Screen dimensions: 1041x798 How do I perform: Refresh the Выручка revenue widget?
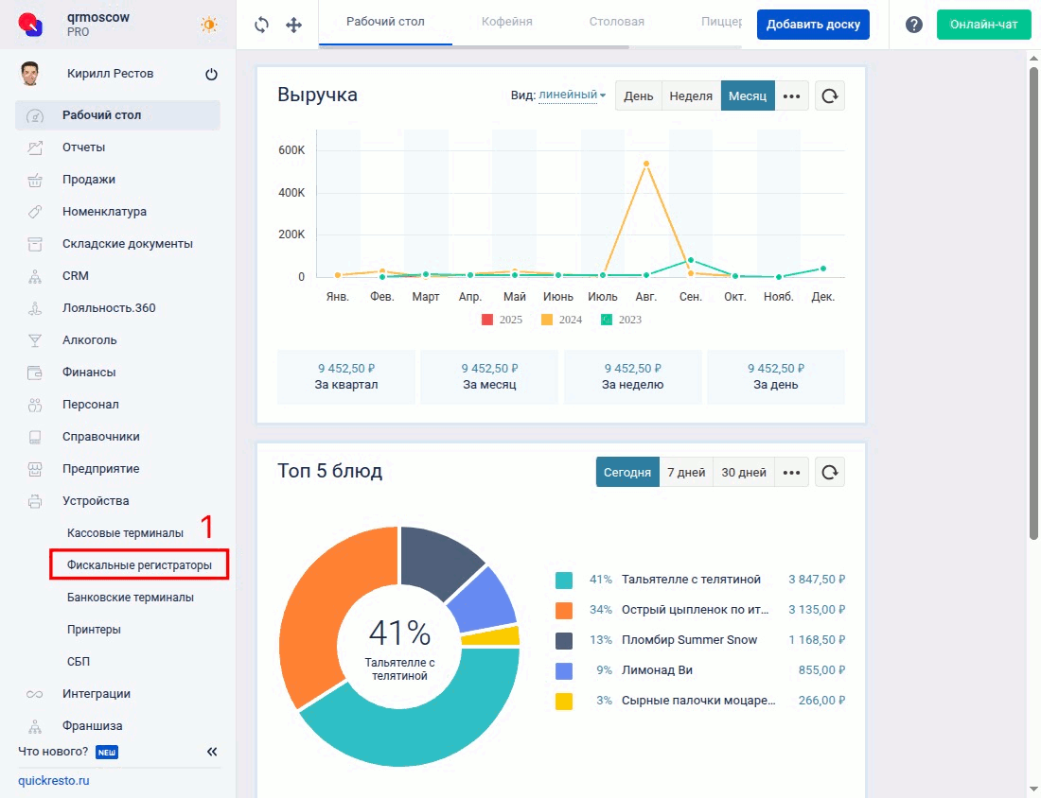(830, 96)
